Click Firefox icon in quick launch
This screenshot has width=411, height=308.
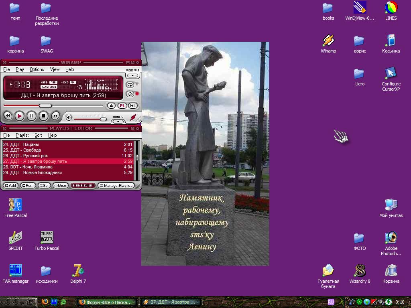pyautogui.click(x=45, y=302)
